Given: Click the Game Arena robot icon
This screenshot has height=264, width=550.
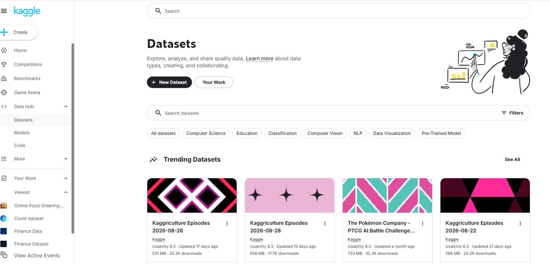Looking at the screenshot, I should point(4,92).
